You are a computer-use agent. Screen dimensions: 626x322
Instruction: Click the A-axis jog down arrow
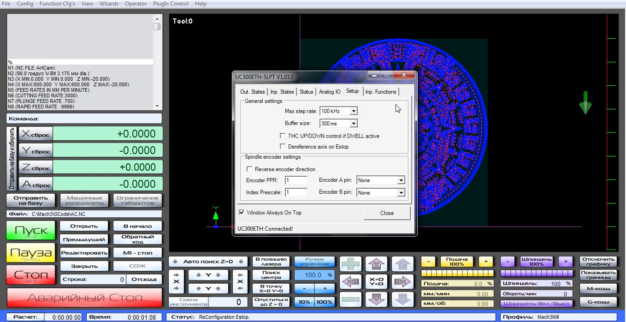tap(350, 299)
